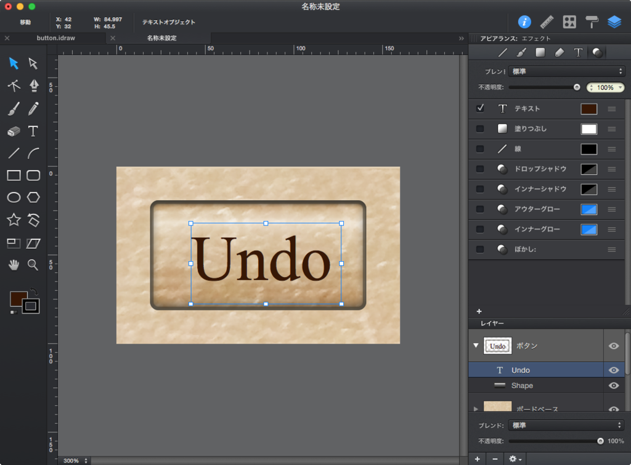Select the Rectangle tool
Screen dimensions: 631x465
pyautogui.click(x=14, y=176)
